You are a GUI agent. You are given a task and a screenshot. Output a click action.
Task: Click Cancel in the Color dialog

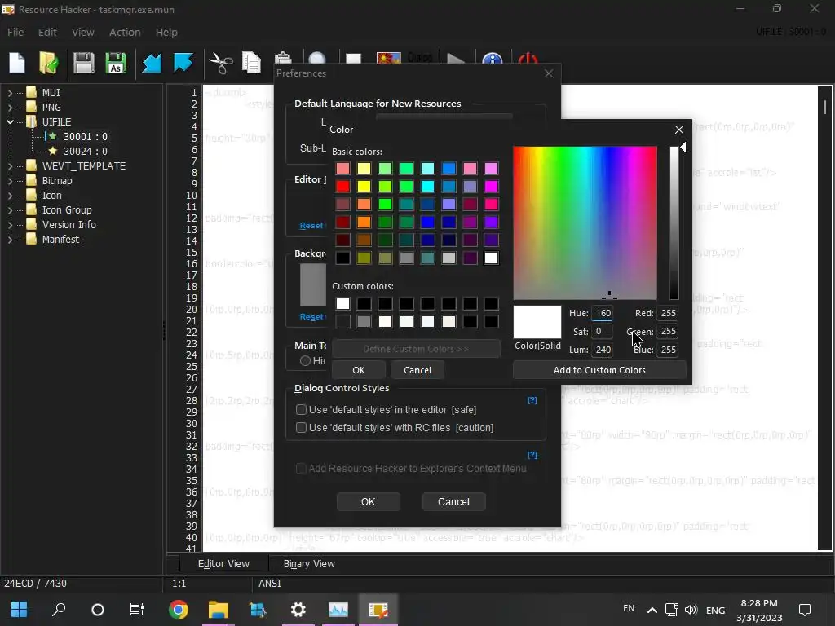click(x=417, y=370)
